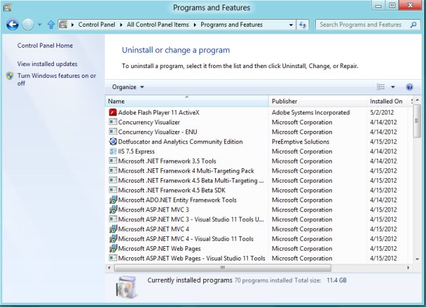Click the horizontal scrollbar thumb

(x=223, y=268)
